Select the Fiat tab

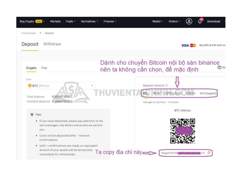[44, 68]
